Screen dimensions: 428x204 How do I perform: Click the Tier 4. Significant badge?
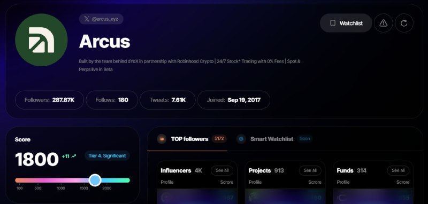[107, 156]
